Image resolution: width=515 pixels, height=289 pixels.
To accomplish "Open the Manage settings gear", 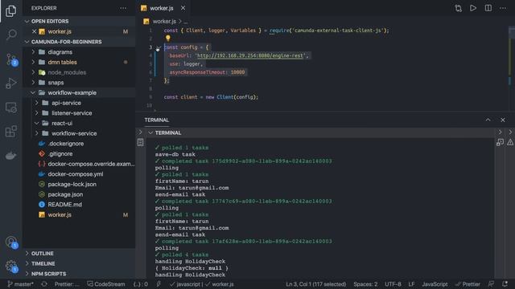I will tap(11, 266).
